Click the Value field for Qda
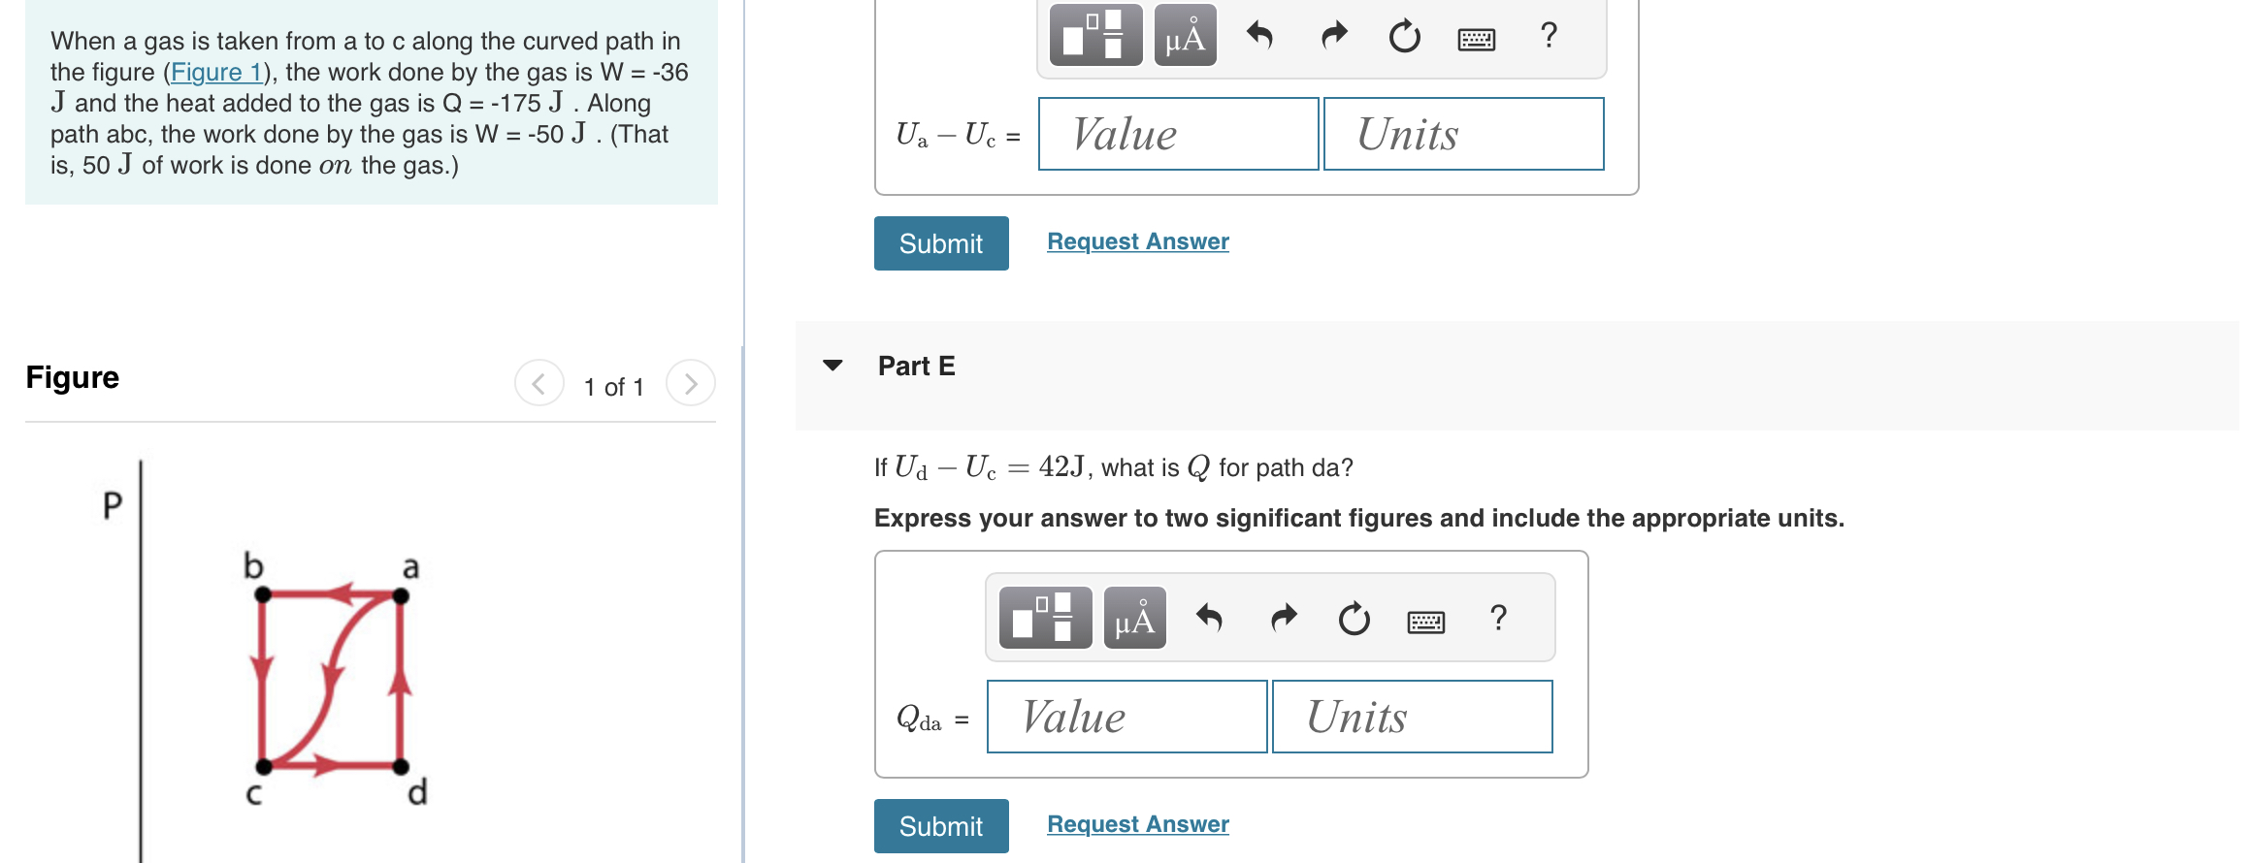Image resolution: width=2252 pixels, height=863 pixels. pos(1126,717)
